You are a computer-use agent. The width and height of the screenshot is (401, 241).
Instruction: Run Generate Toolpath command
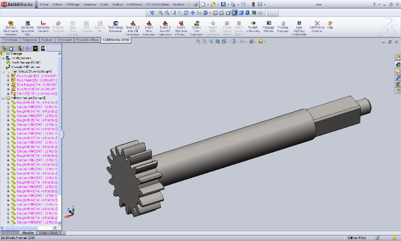44,23
